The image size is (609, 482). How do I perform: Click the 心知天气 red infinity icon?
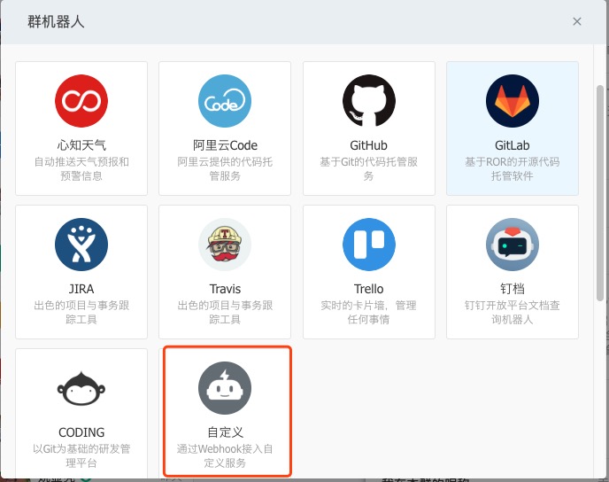81,101
